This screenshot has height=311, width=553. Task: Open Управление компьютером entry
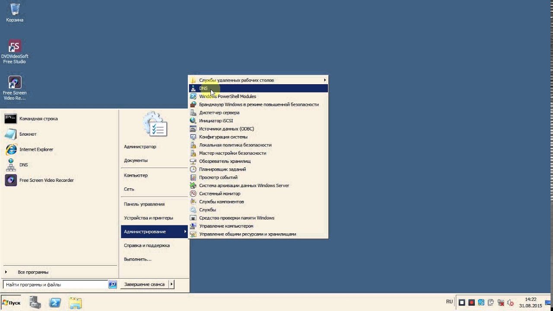(x=258, y=226)
